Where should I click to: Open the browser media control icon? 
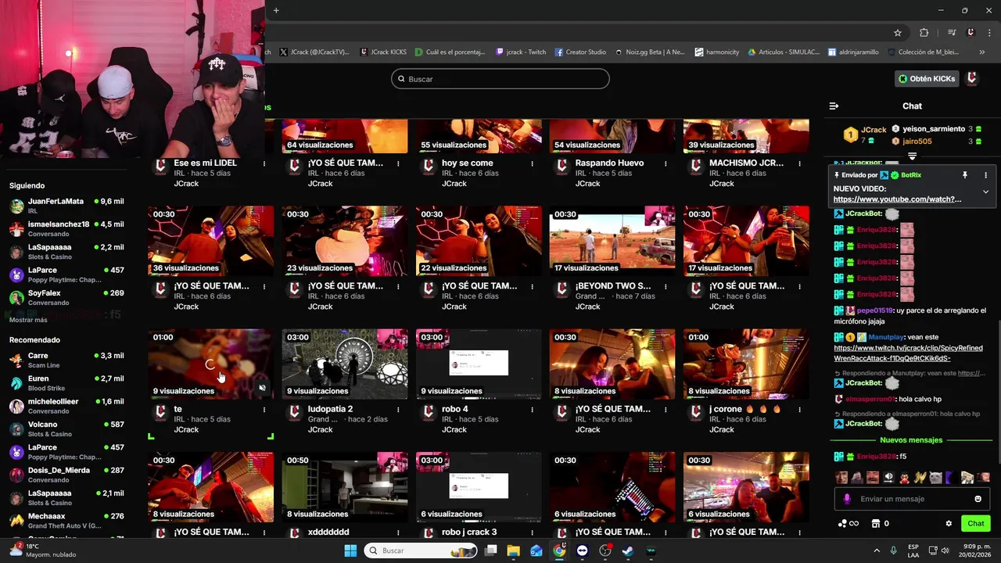pyautogui.click(x=952, y=33)
